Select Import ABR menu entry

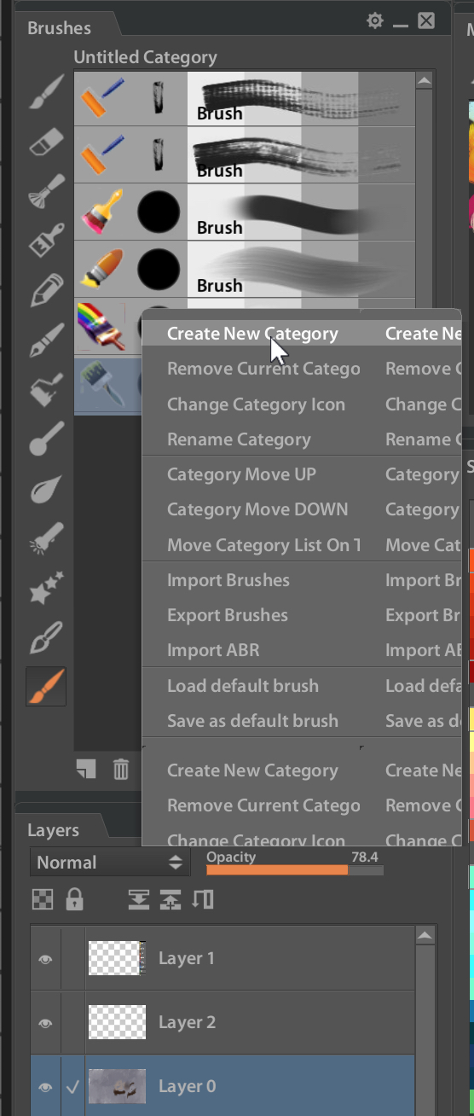pos(213,650)
